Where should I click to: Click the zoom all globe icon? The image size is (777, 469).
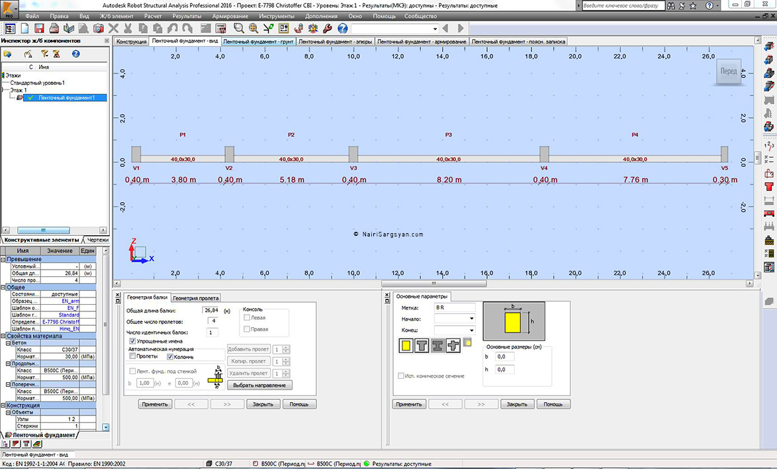pos(253,28)
